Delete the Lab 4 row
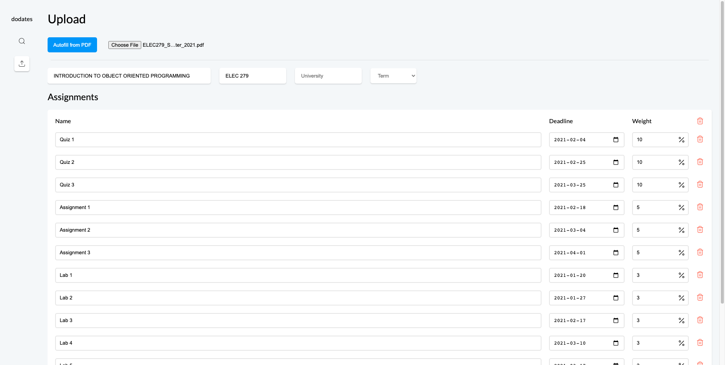725x365 pixels. tap(700, 342)
